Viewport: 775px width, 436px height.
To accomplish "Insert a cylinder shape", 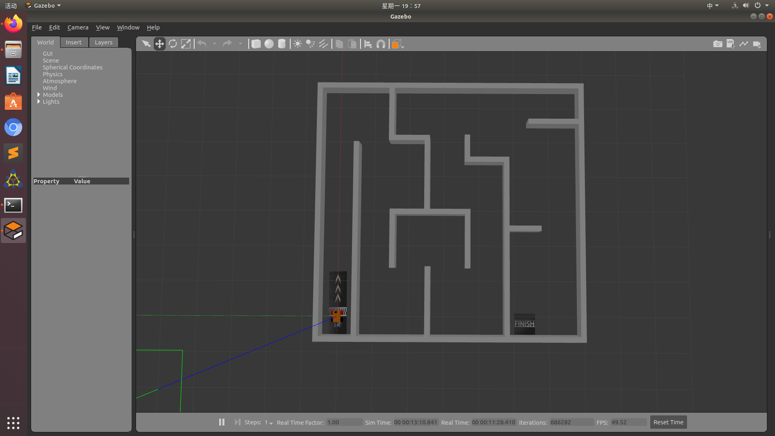I will [x=282, y=44].
